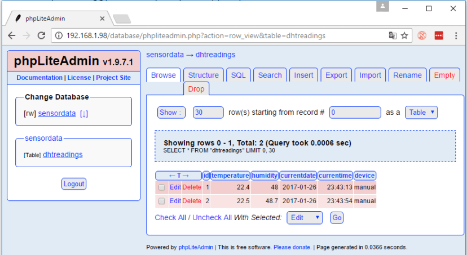
Task: Click the browser back arrow
Action: point(12,35)
